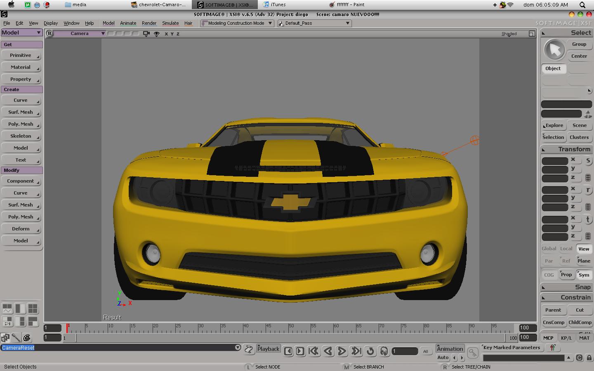Viewport: 594px width, 371px height.
Task: Toggle View transform mode
Action: [584, 249]
